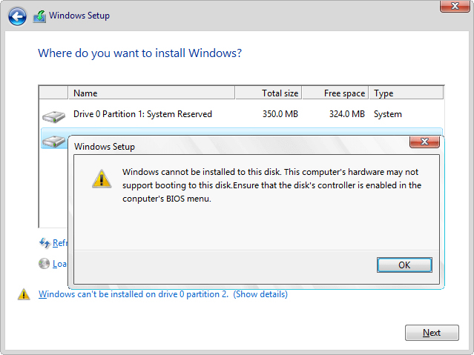Click the warning icon in the error dialog
The width and height of the screenshot is (474, 355).
pos(102,179)
